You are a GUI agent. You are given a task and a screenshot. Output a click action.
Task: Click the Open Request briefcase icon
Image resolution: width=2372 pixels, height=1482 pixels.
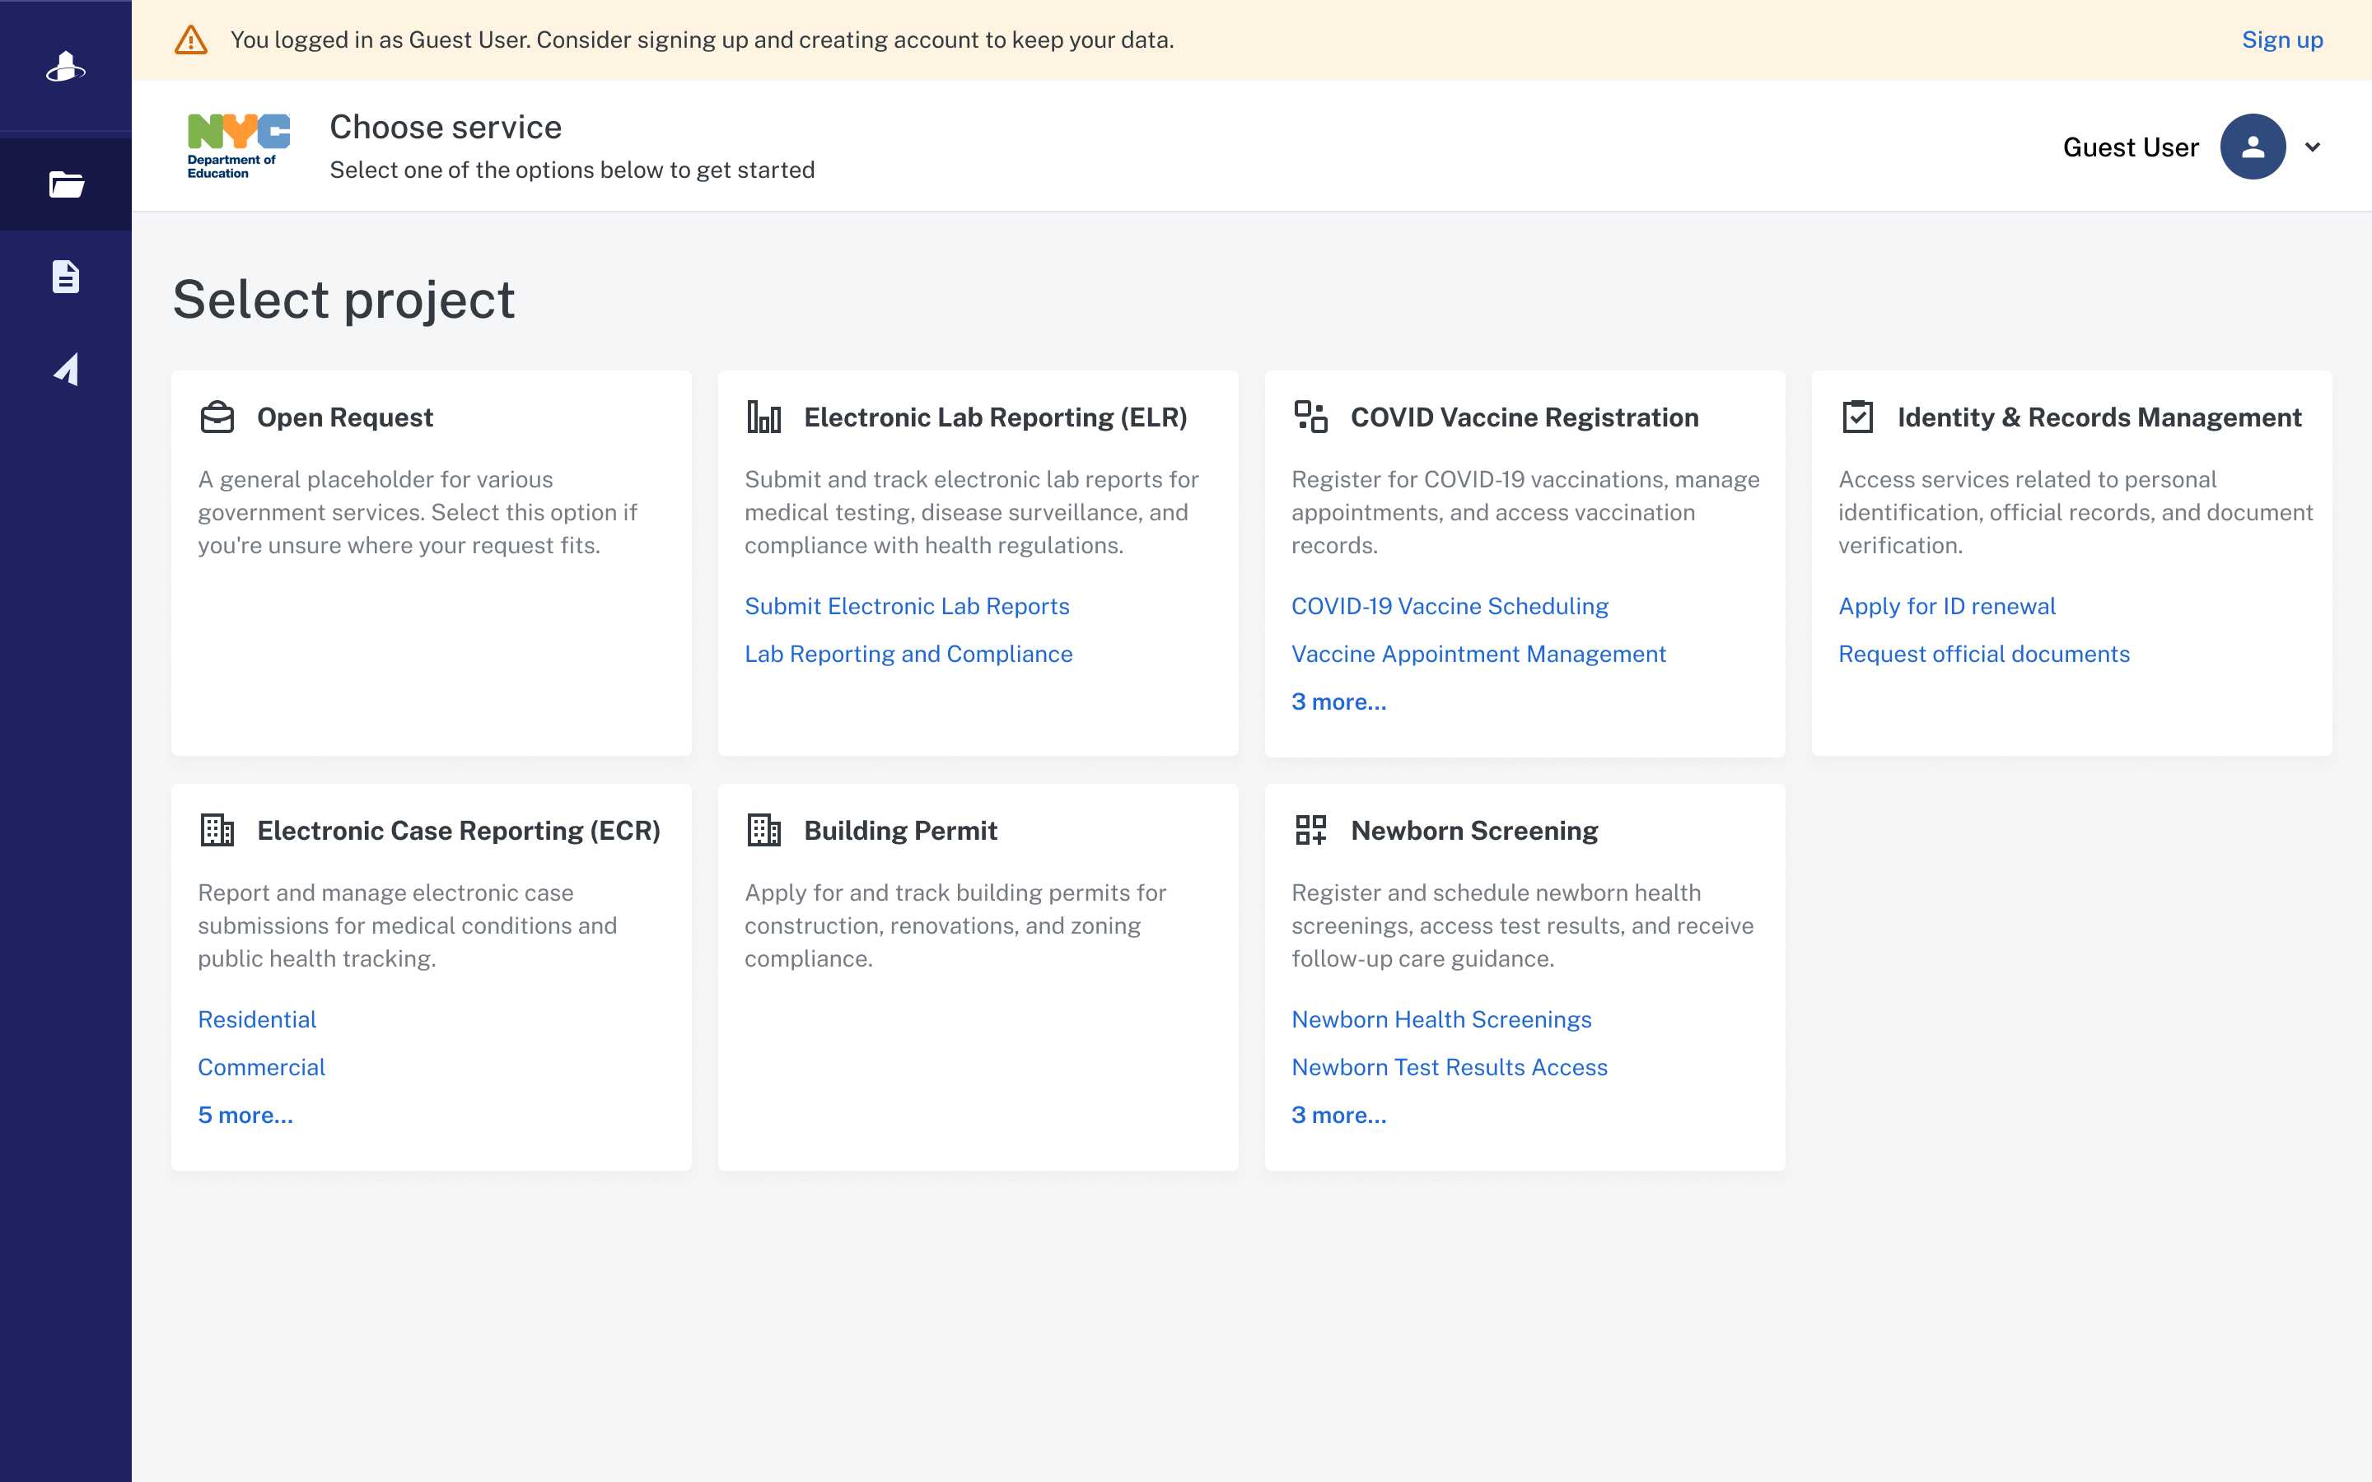(x=217, y=417)
